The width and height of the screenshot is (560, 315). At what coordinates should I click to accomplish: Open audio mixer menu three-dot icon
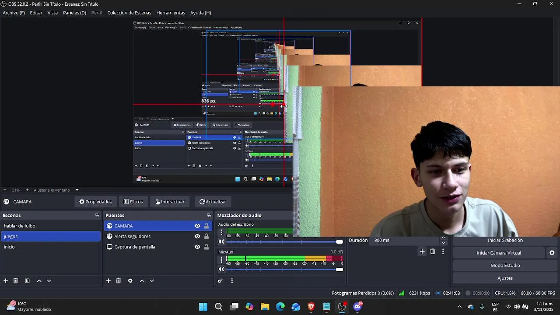pos(232,281)
